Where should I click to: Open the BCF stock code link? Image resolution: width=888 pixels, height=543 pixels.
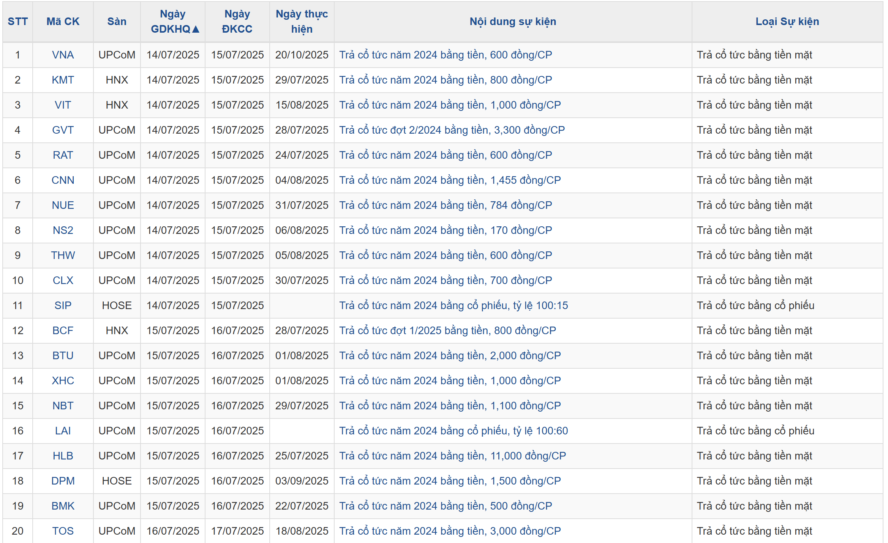[63, 331]
